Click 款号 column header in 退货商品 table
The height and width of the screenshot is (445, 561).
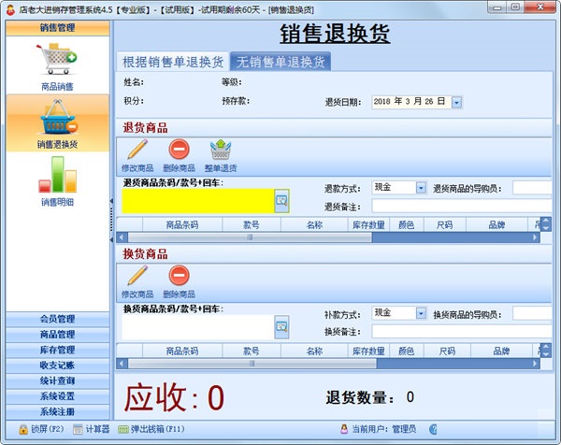pyautogui.click(x=252, y=224)
